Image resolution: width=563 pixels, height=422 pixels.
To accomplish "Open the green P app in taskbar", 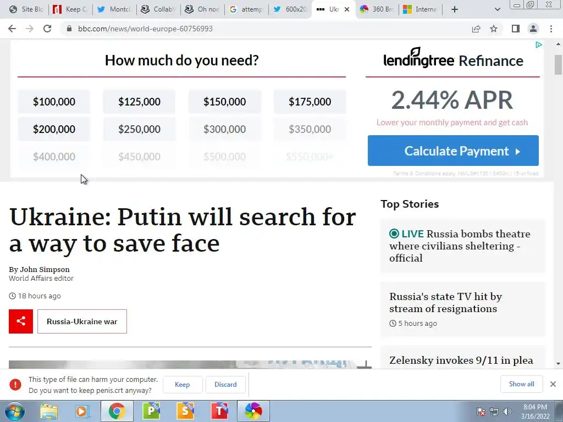I will click(151, 411).
